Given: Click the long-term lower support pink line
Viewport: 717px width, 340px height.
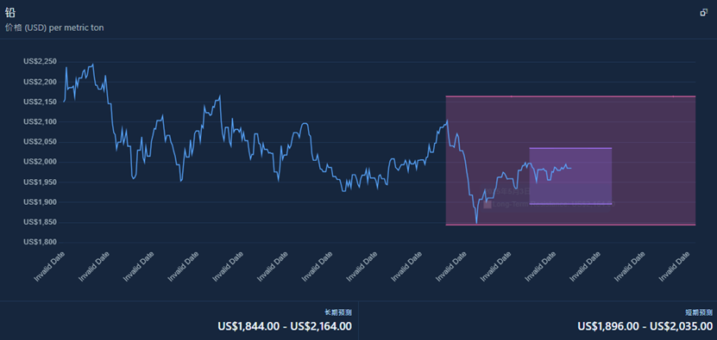Looking at the screenshot, I should click(x=570, y=225).
